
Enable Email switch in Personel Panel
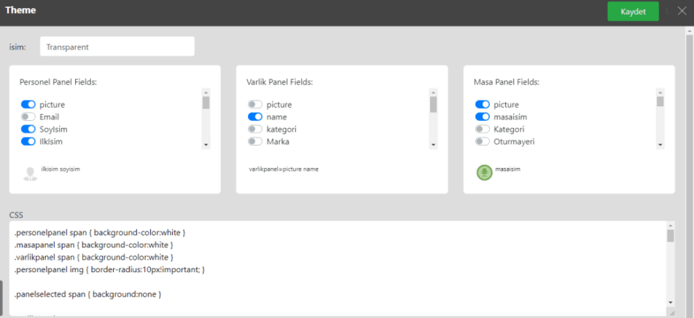click(x=28, y=117)
